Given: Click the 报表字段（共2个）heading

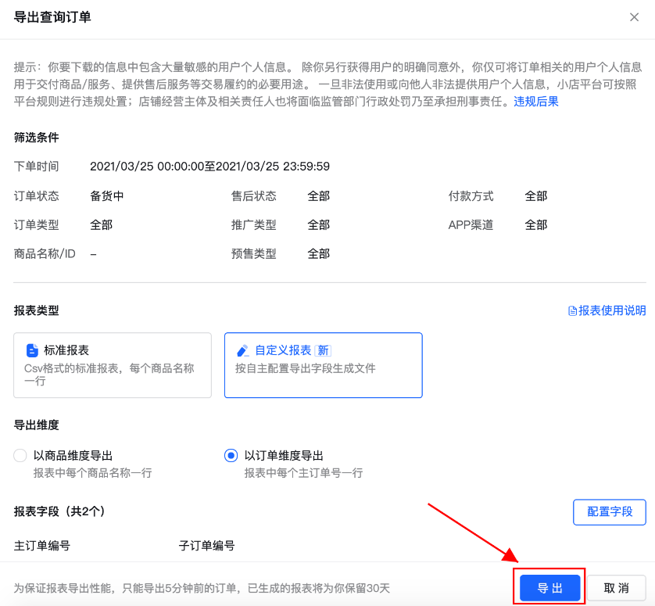Looking at the screenshot, I should click(59, 511).
